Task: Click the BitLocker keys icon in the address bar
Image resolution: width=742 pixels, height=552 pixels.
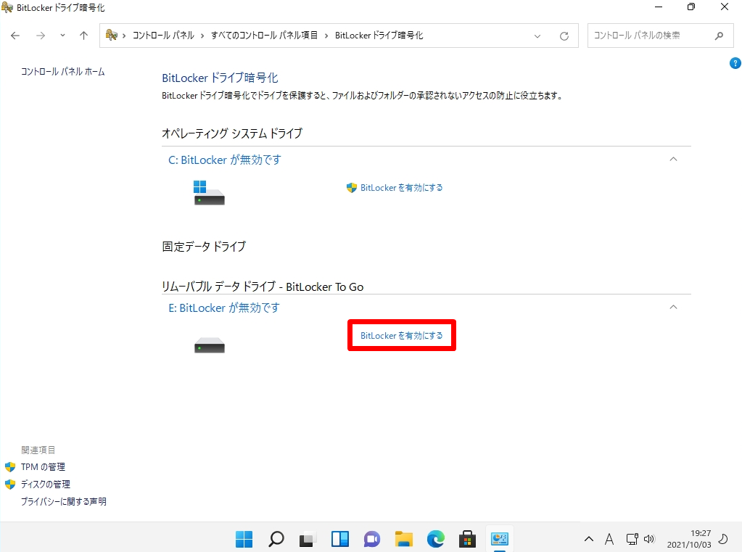Action: [x=111, y=35]
